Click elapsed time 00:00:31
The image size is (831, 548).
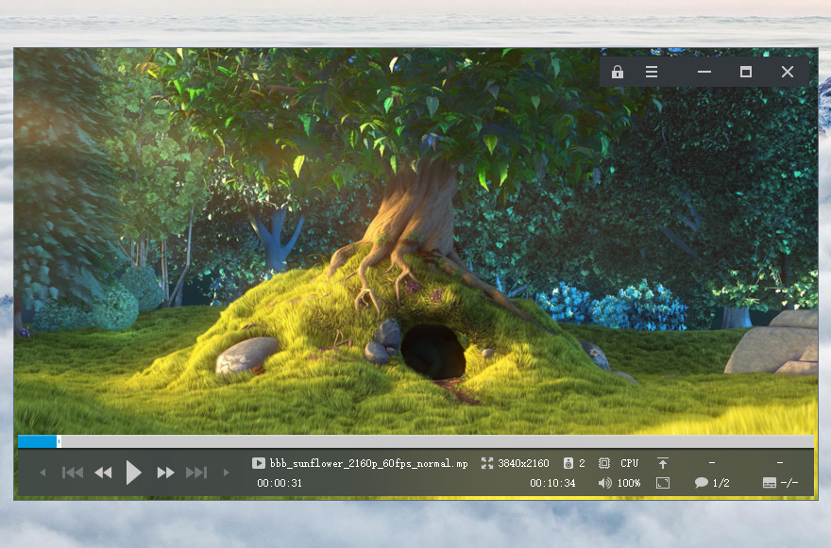(280, 483)
